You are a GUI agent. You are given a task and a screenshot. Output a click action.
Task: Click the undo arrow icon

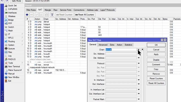pyautogui.click(x=2, y=1)
